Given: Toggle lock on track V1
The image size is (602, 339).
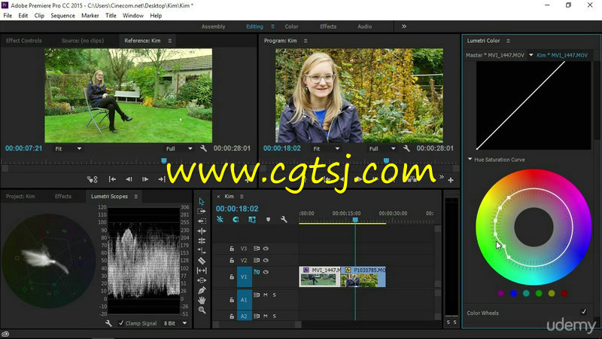Looking at the screenshot, I should coord(232,276).
